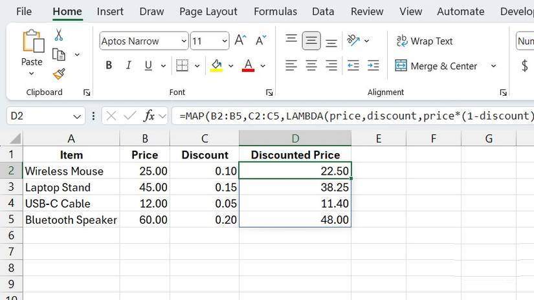Click Top Align icon
Screen dimensions: 534x300
coord(291,38)
